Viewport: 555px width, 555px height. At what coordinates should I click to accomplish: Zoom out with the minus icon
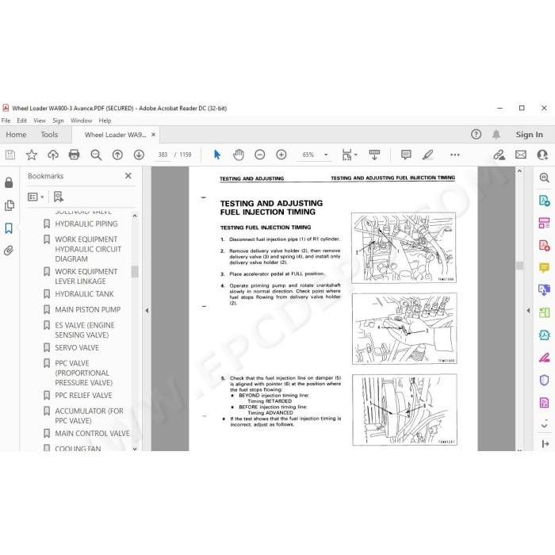(260, 155)
